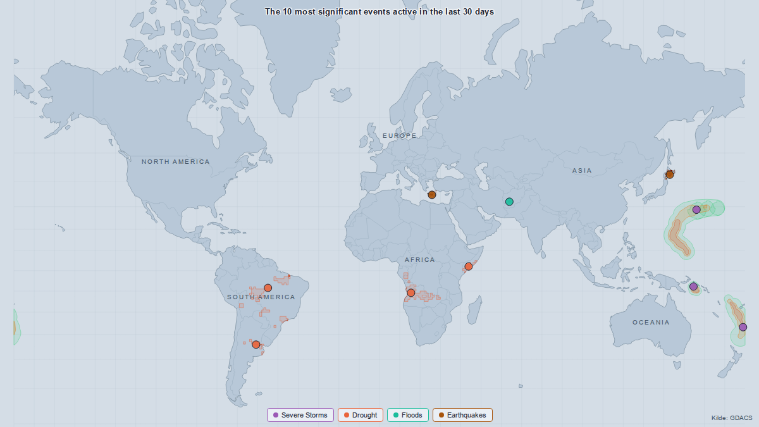Open the drought marker on East Africa's coast
Viewport: 759px width, 427px height.
pyautogui.click(x=468, y=266)
